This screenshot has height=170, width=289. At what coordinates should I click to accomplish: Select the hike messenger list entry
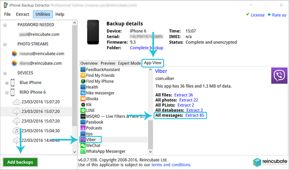tap(100, 93)
